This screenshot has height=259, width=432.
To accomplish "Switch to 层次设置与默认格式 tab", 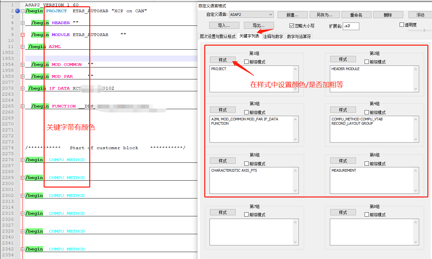I will point(217,36).
